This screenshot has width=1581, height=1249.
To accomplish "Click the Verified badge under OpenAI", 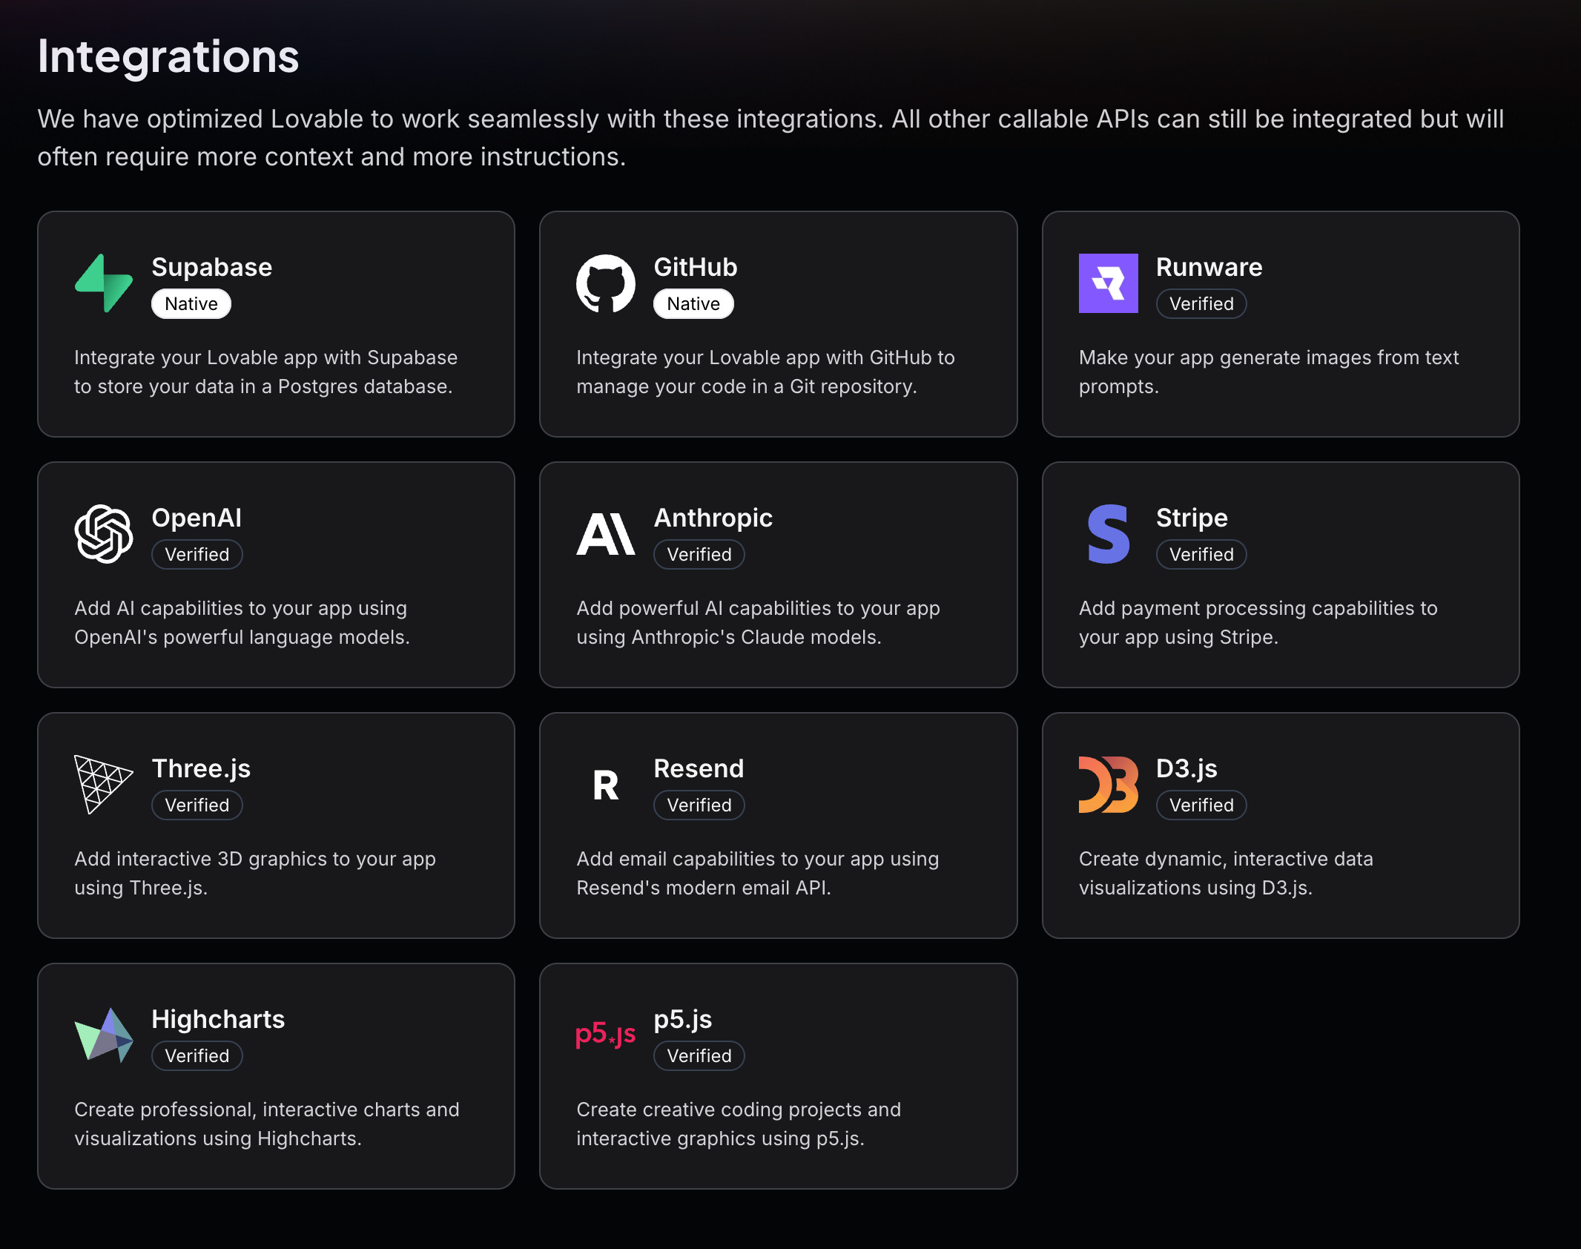I will tap(197, 555).
